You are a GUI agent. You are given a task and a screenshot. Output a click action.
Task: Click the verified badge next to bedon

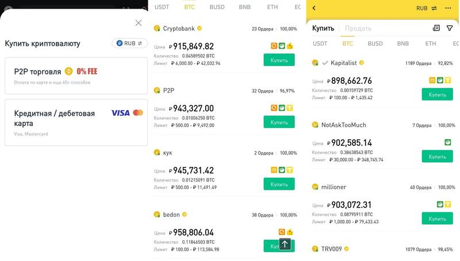pos(185,215)
